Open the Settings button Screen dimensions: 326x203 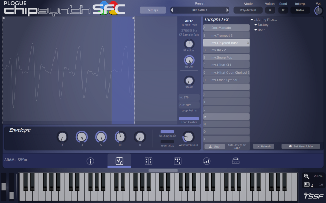click(153, 10)
